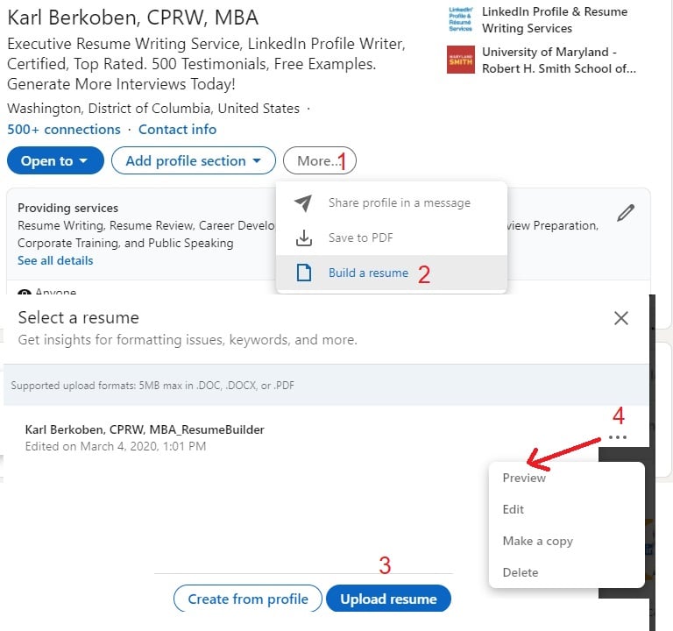This screenshot has width=673, height=631.
Task: Choose Save to PDF from menu
Action: [x=392, y=238]
